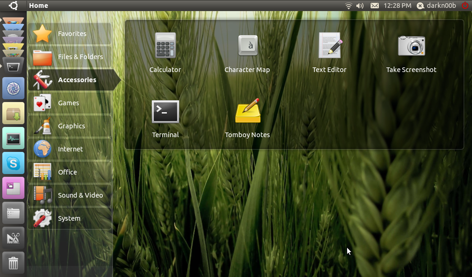Click the Take Screenshot camera icon
Image resolution: width=472 pixels, height=277 pixels.
(411, 46)
